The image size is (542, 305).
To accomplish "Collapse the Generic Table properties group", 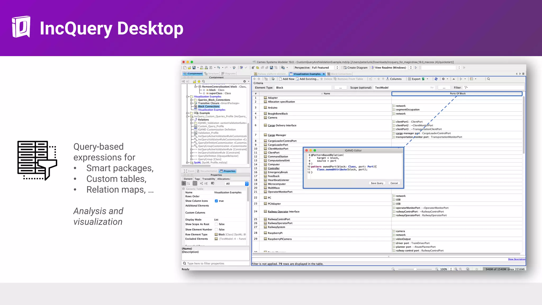I will tap(183, 189).
